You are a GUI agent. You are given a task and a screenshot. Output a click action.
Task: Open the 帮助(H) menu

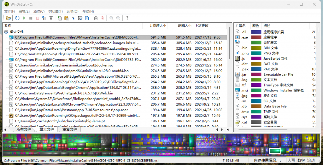point(88,11)
